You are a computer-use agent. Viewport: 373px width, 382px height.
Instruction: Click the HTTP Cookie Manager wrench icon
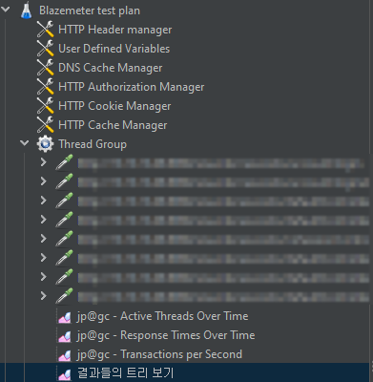pyautogui.click(x=45, y=106)
